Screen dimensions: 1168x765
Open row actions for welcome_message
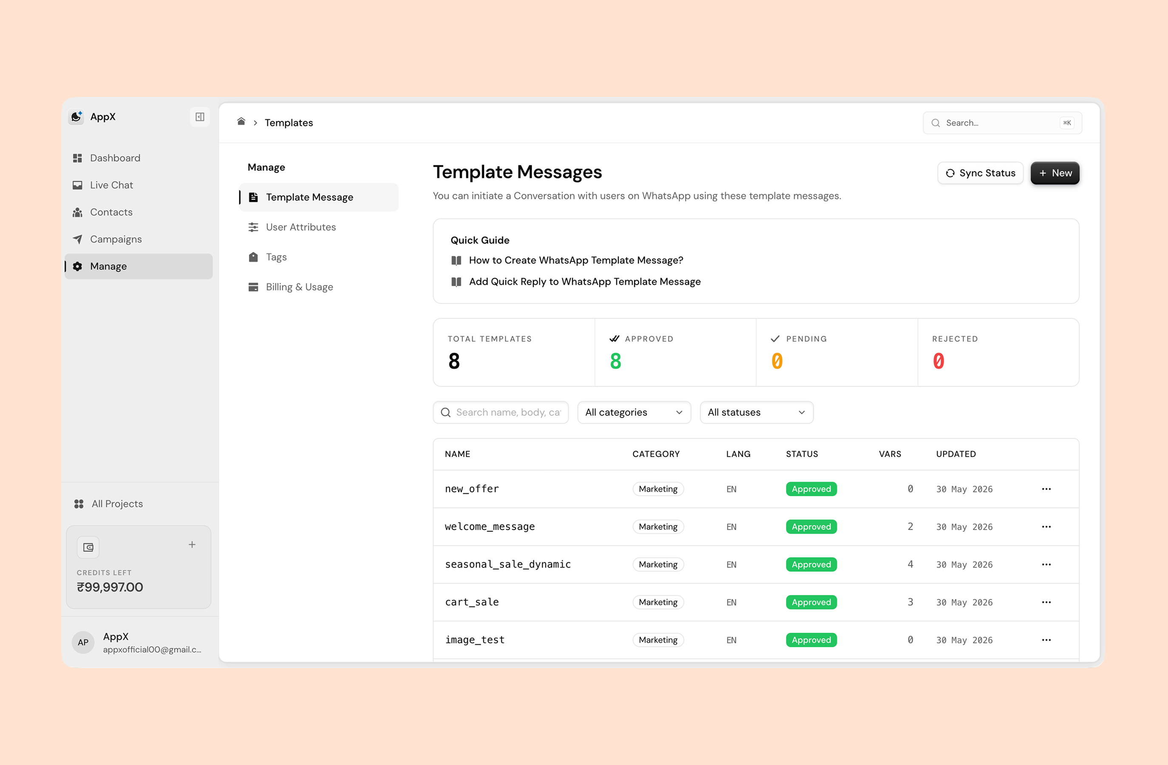click(x=1046, y=527)
